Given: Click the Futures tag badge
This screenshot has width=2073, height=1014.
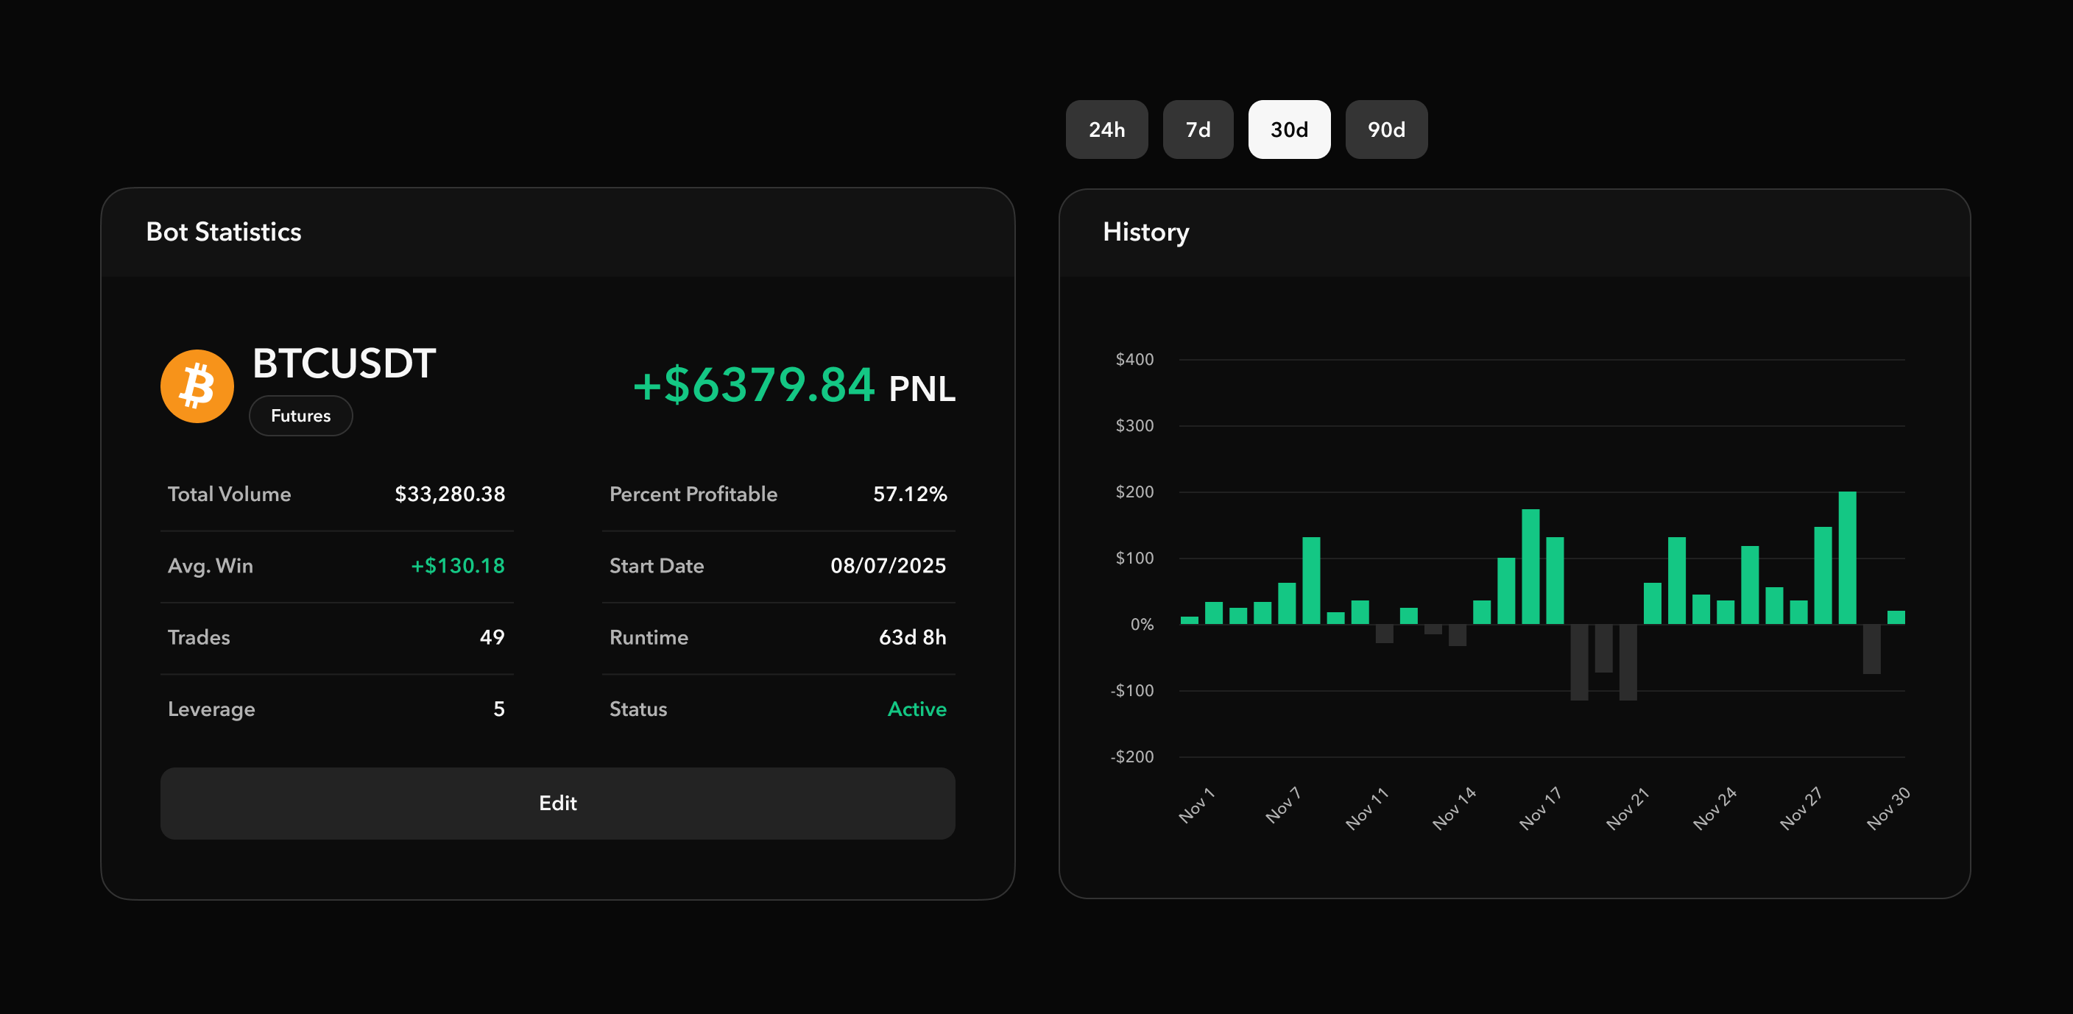Looking at the screenshot, I should pos(300,416).
